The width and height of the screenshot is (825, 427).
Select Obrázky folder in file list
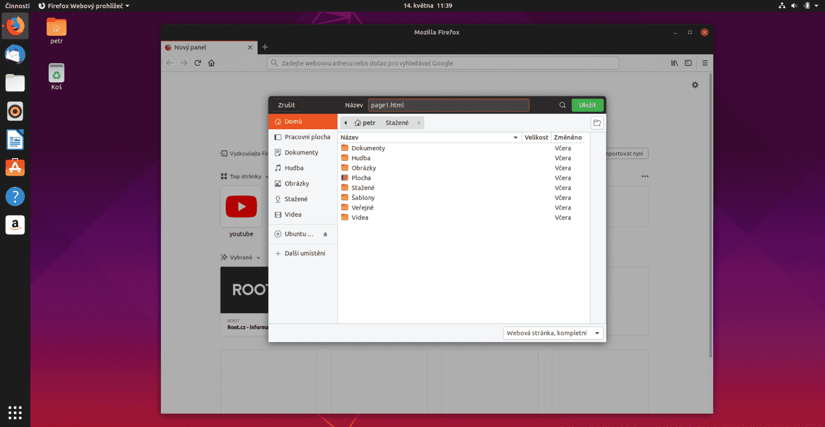[464, 168]
